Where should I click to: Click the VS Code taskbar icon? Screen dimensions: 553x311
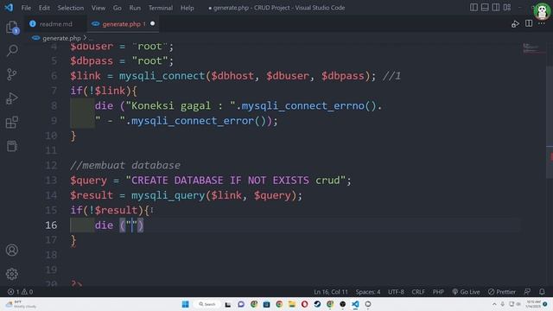(x=355, y=304)
